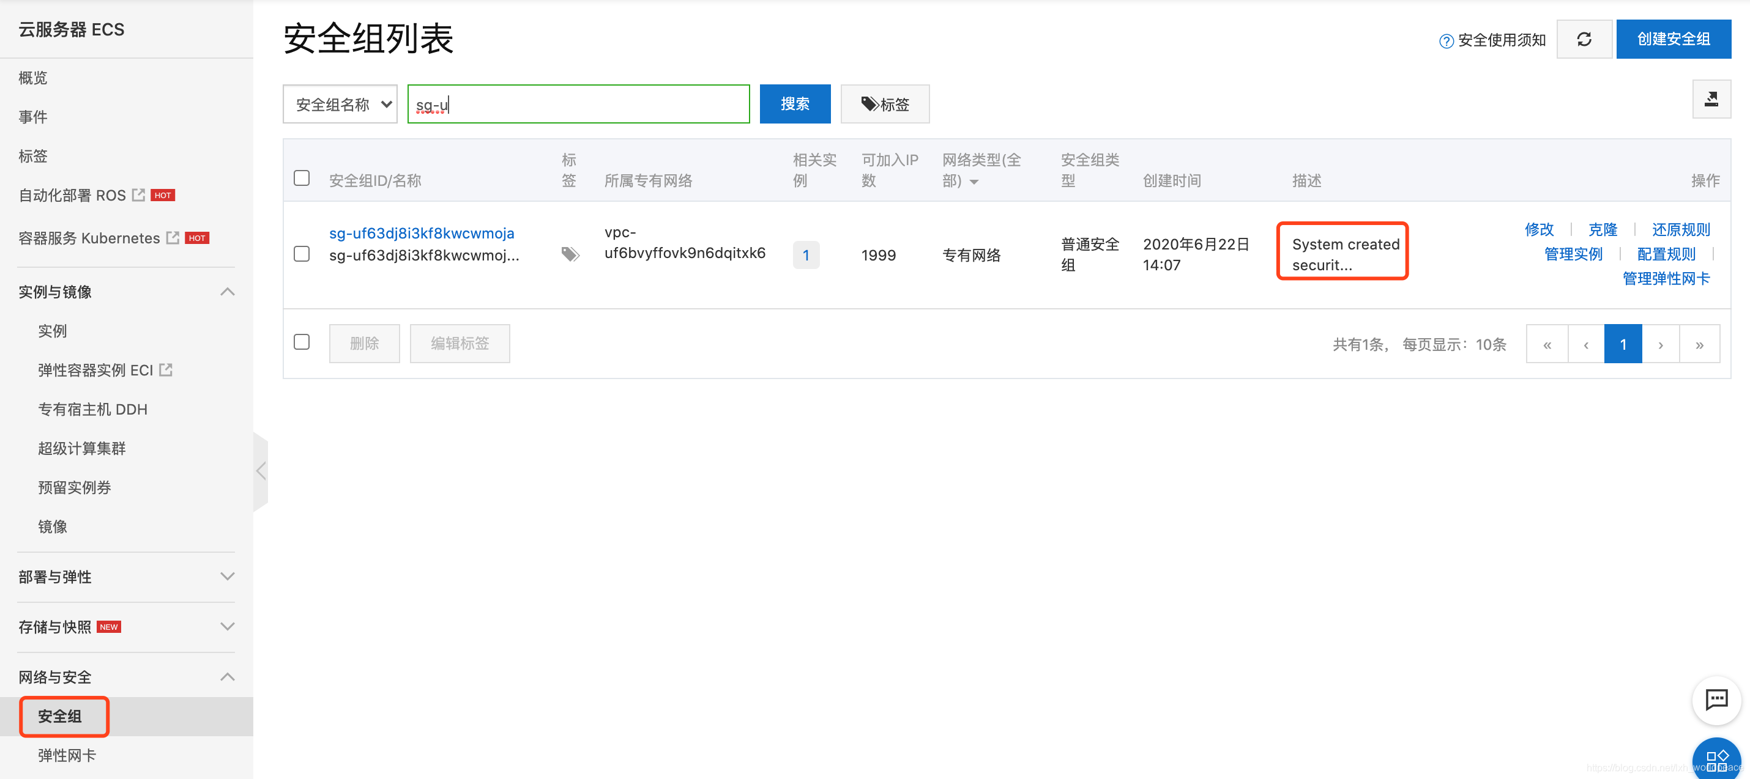Open the feedback chat icon bottom right
Image resolution: width=1750 pixels, height=779 pixels.
pyautogui.click(x=1717, y=700)
